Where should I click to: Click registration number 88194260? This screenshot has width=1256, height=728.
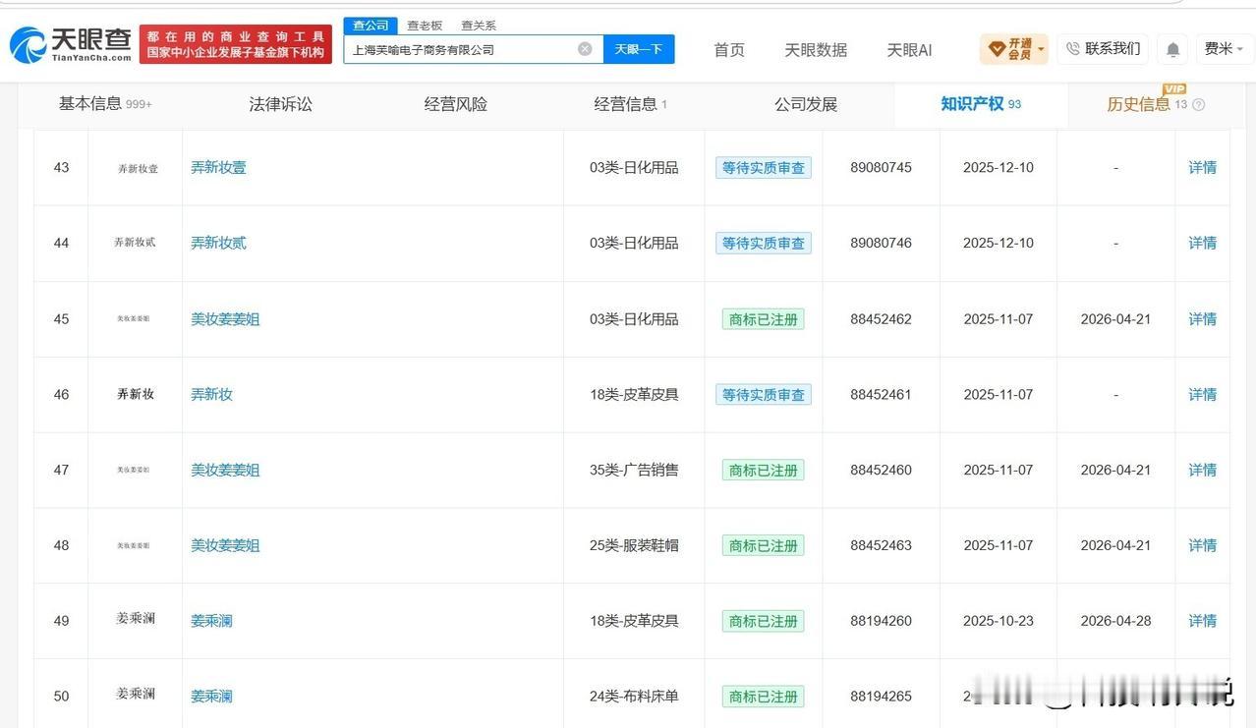pos(881,621)
